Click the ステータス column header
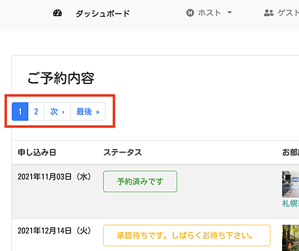 pyautogui.click(x=122, y=153)
